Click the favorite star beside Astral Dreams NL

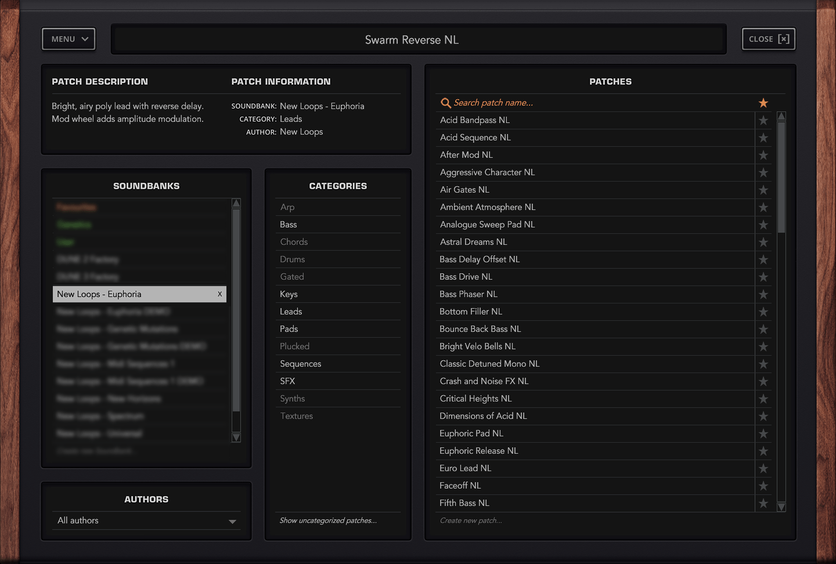tap(763, 242)
